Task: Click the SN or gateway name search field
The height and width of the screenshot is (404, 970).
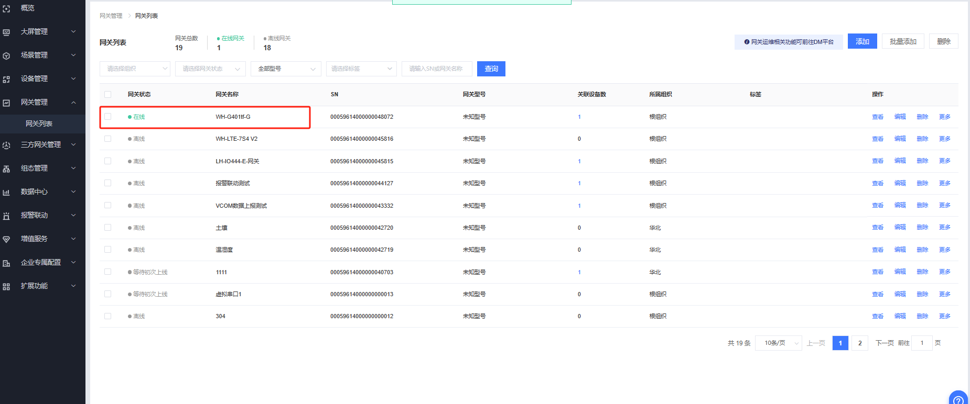Action: pos(436,69)
